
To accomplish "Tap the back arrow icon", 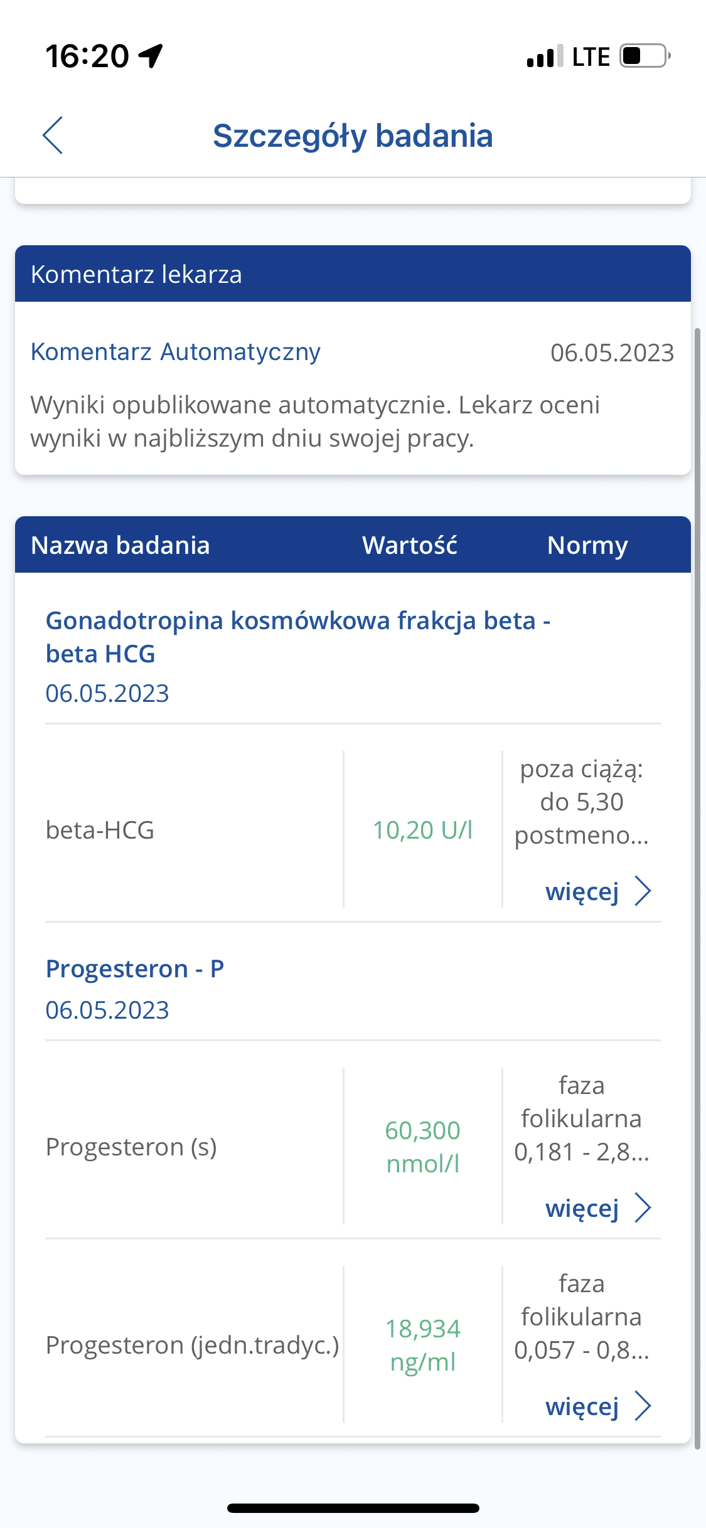I will 53,135.
